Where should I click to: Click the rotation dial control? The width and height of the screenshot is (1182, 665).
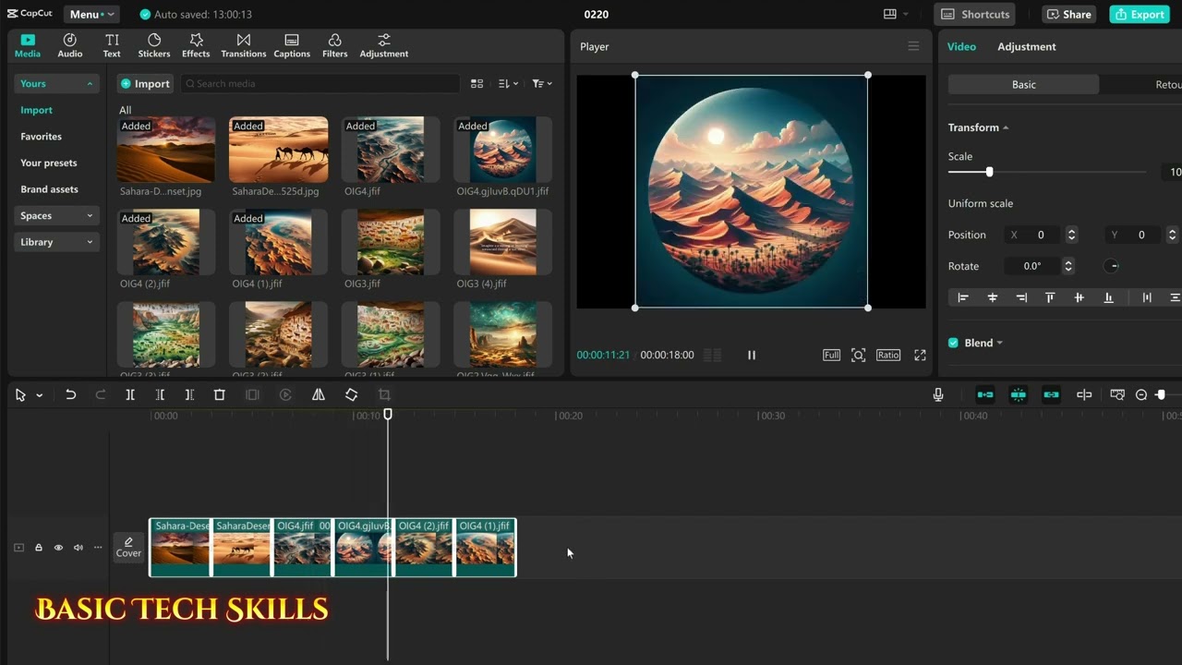[x=1112, y=266]
